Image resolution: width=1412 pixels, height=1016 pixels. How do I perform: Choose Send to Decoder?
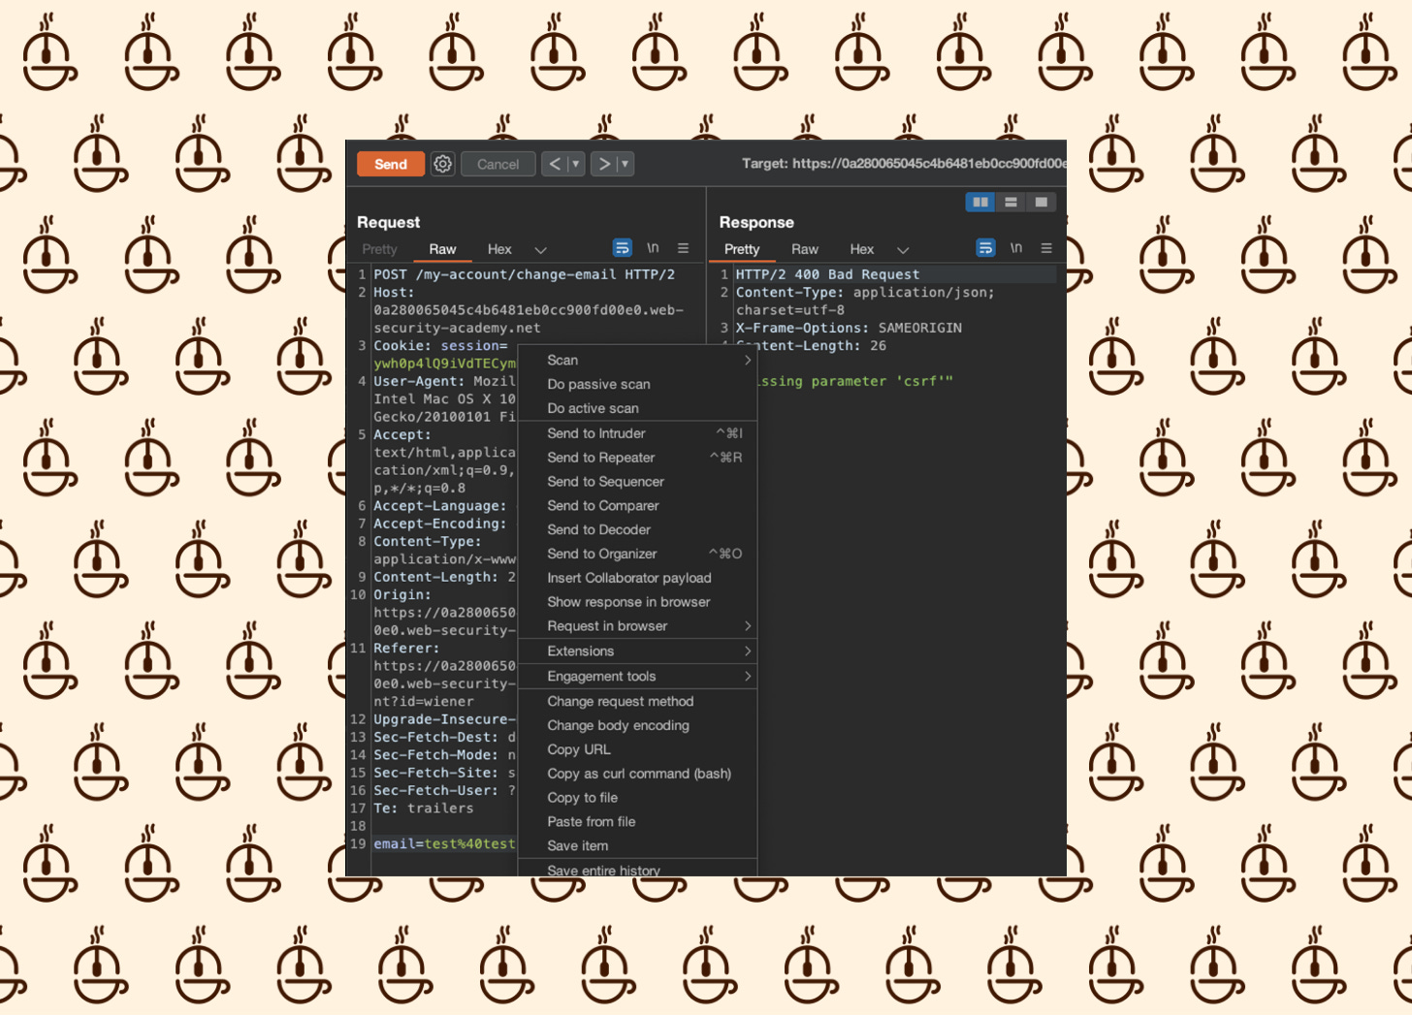tap(637, 529)
